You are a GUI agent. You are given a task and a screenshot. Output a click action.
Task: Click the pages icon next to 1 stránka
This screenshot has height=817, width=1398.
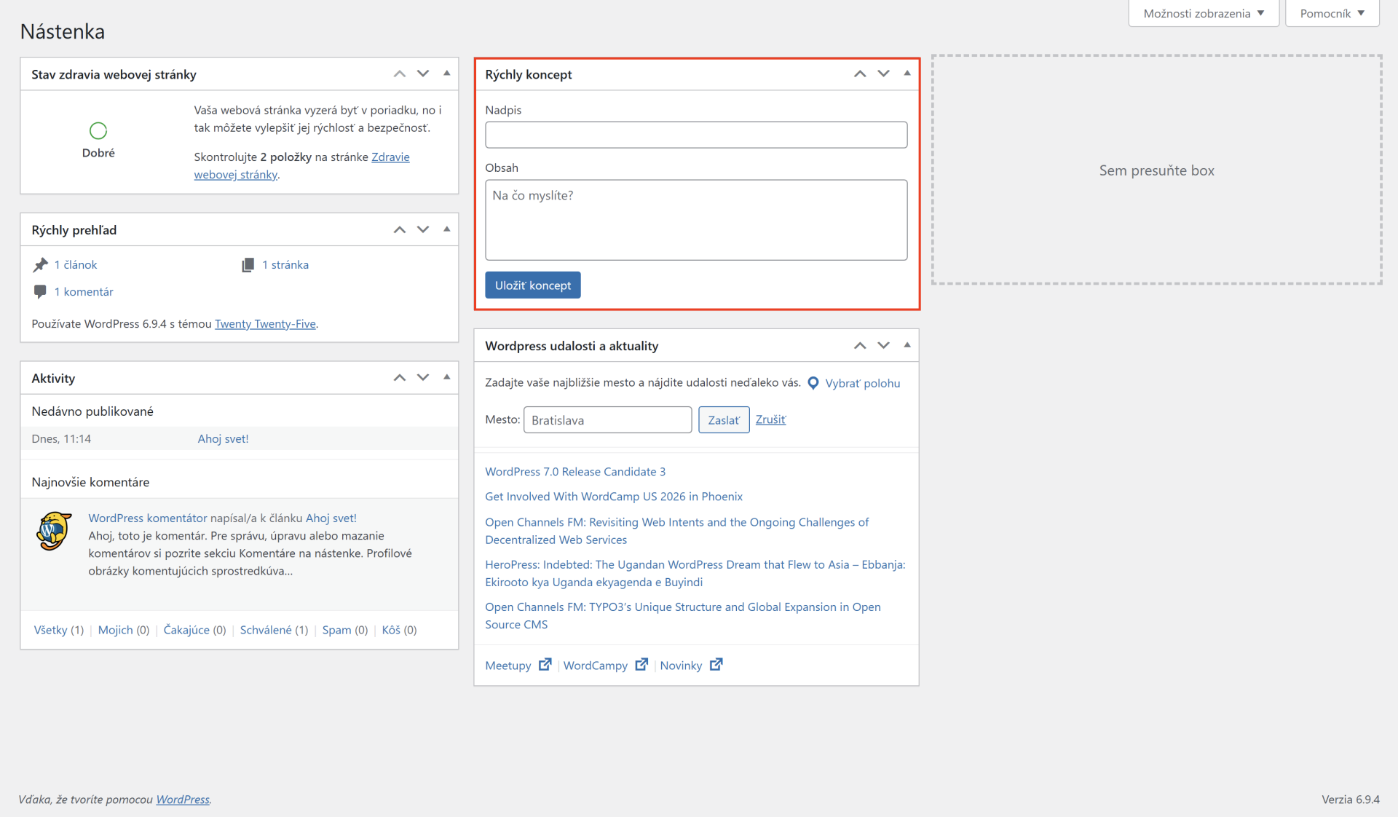coord(248,264)
